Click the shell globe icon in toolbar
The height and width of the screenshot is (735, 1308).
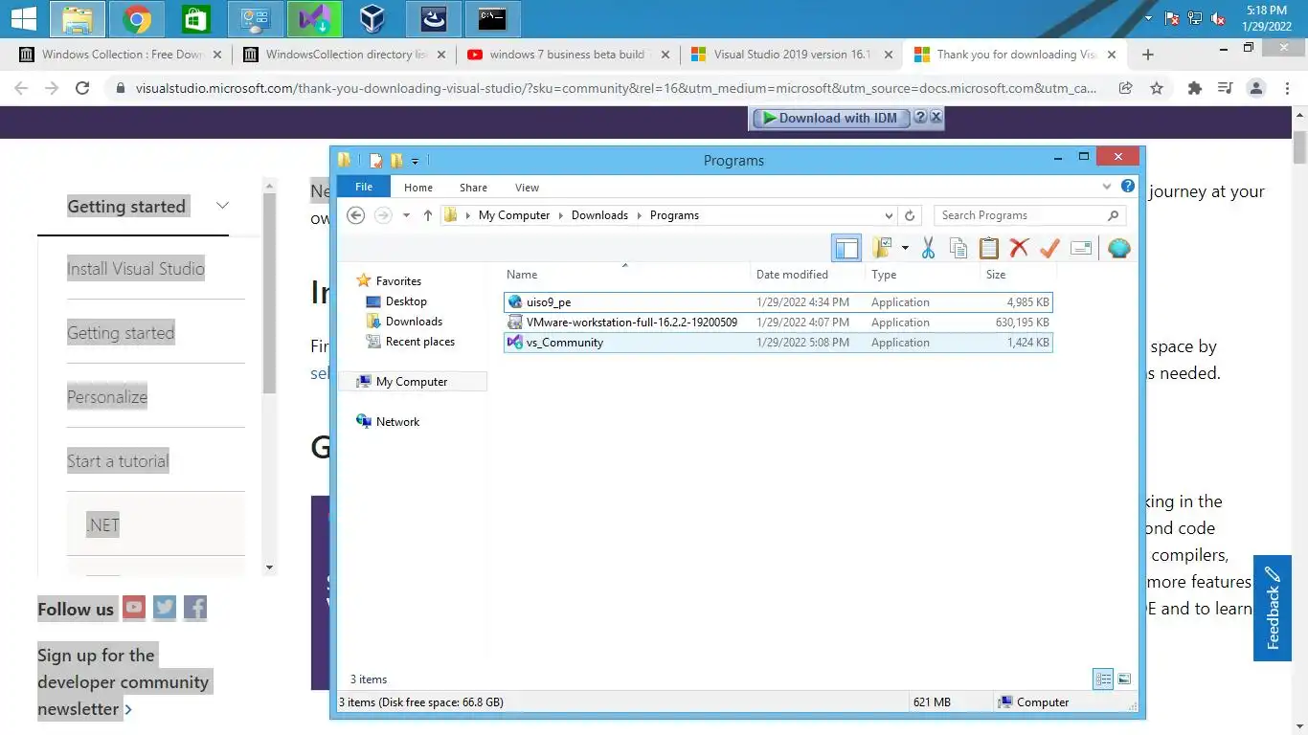1118,249
